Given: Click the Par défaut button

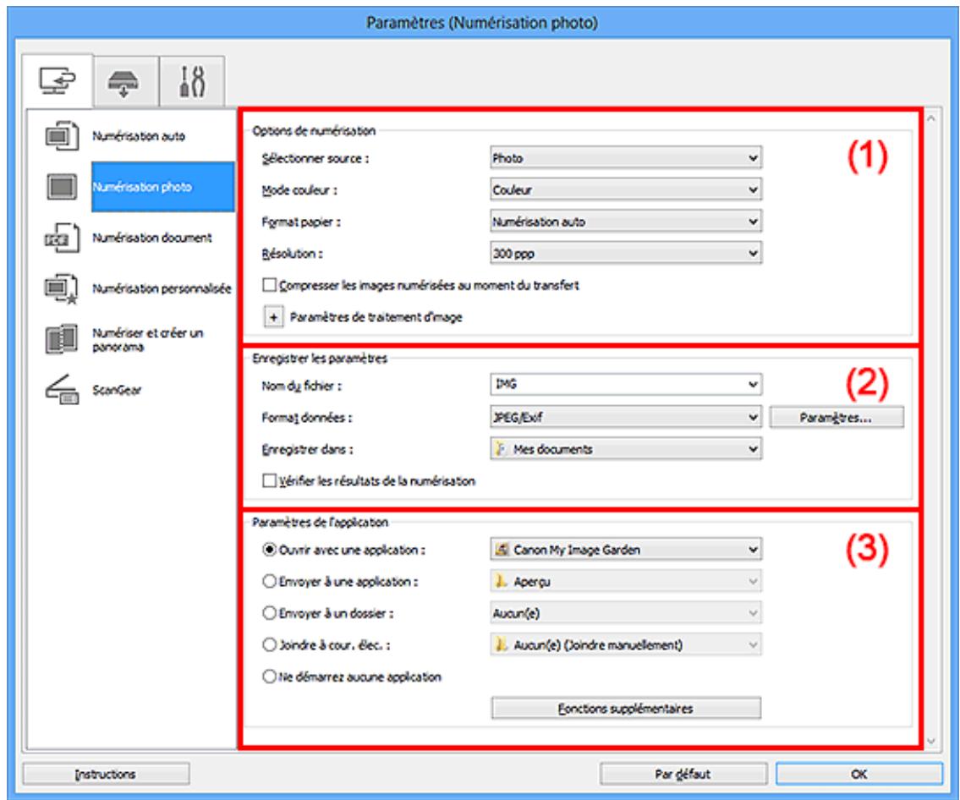Looking at the screenshot, I should (x=683, y=775).
